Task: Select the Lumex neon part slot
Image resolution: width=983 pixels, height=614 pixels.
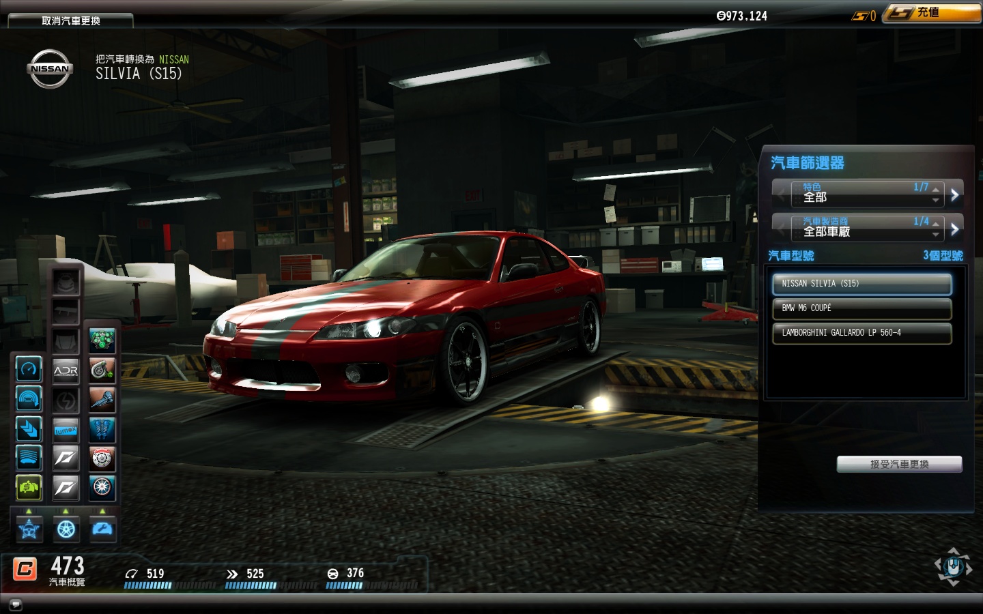Action: [x=66, y=430]
